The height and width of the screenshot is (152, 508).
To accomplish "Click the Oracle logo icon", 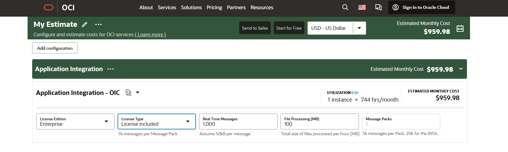I will (48, 7).
